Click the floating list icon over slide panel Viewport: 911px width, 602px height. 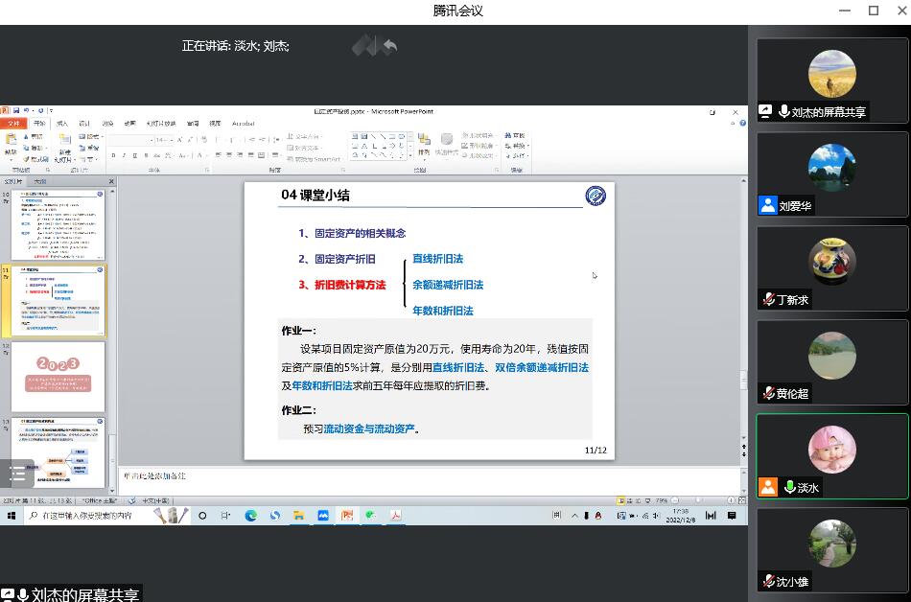click(x=17, y=475)
